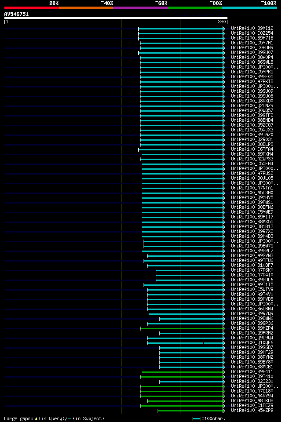Open UniRef100_A7R6K0 alignment label
The height and width of the screenshot is (422, 281).
tap(252, 270)
